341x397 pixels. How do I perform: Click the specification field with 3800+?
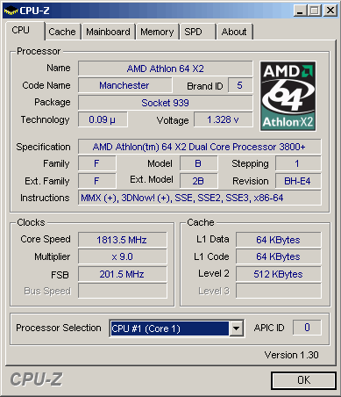pyautogui.click(x=200, y=147)
